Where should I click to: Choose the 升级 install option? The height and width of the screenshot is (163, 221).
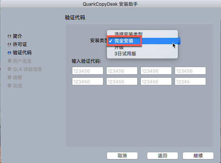(142, 47)
